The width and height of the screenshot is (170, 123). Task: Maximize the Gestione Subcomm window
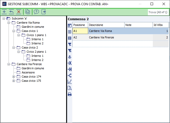pyautogui.click(x=152, y=4)
